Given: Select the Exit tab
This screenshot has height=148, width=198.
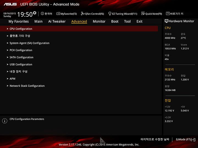Looking at the screenshot, I should (x=139, y=21).
